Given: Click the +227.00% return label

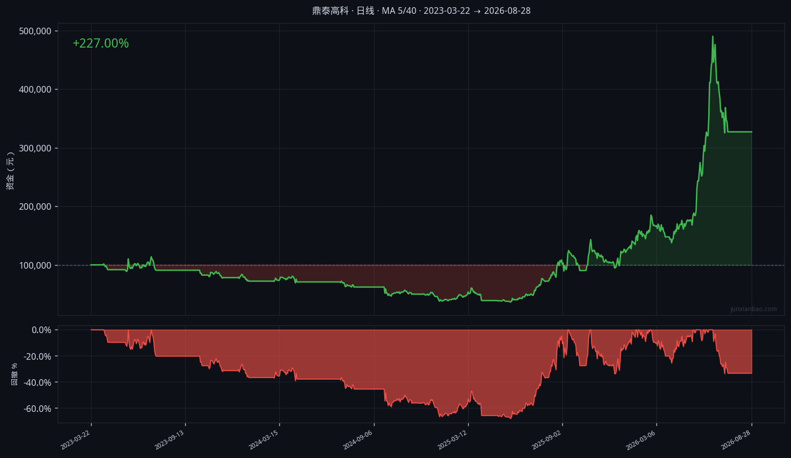Looking at the screenshot, I should (101, 43).
